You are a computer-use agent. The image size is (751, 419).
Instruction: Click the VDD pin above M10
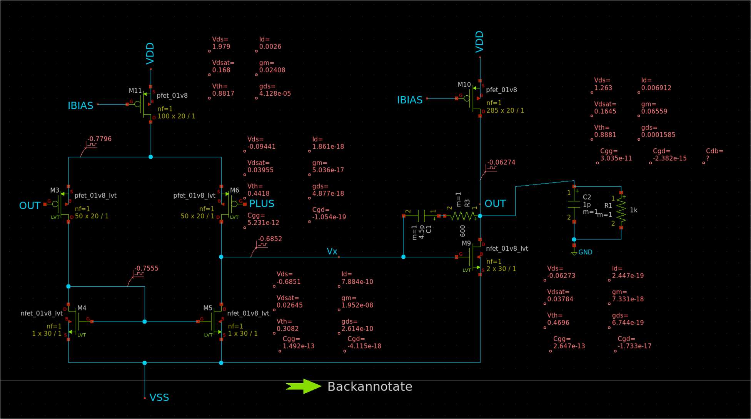point(479,42)
